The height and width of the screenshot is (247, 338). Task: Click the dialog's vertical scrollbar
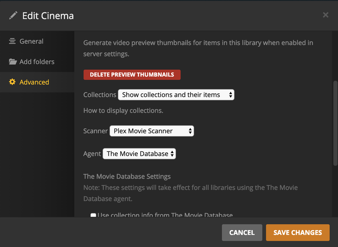[336, 123]
